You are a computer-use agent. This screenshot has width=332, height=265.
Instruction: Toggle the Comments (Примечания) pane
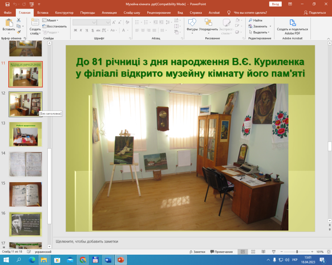click(221, 252)
